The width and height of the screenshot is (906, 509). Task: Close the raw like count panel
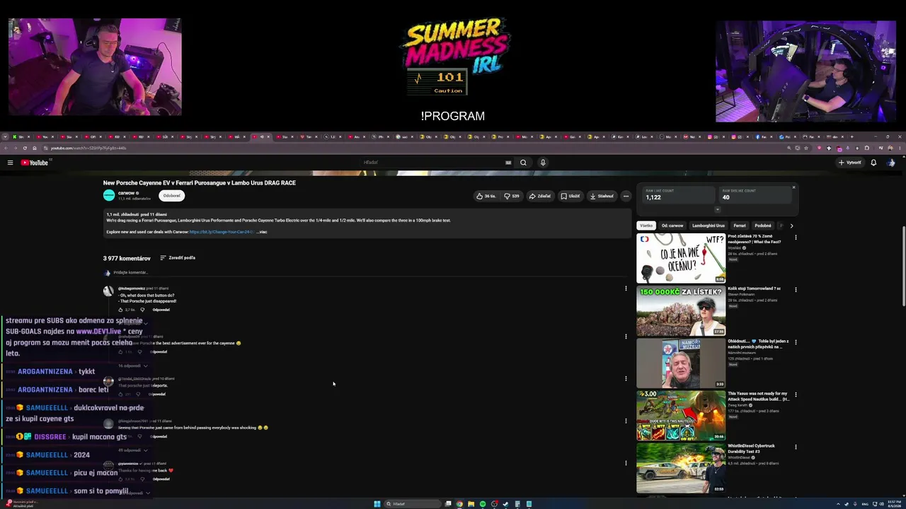click(793, 187)
